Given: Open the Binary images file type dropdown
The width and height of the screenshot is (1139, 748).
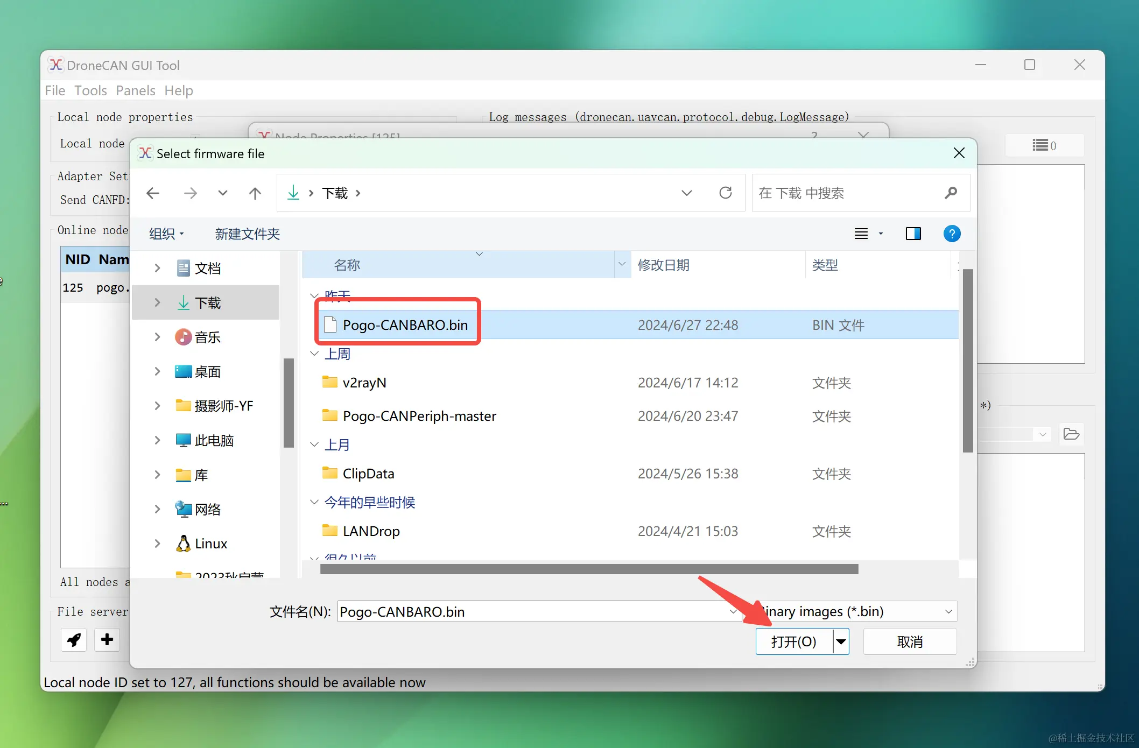Looking at the screenshot, I should pos(948,612).
